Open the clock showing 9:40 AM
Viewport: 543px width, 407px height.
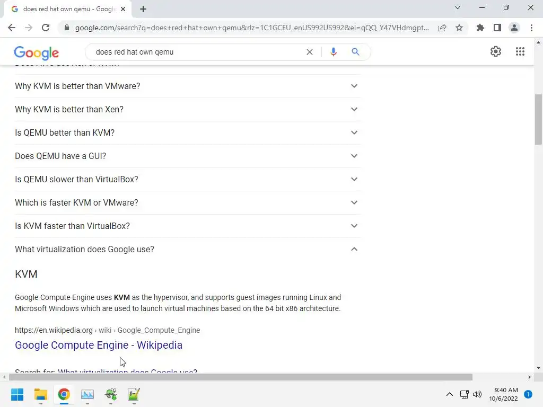point(504,394)
